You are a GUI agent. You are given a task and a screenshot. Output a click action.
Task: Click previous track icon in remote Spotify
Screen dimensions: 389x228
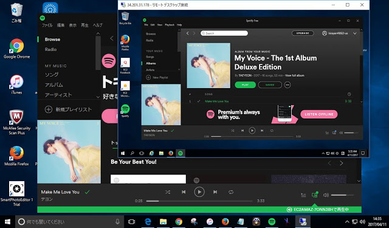[x=243, y=131]
